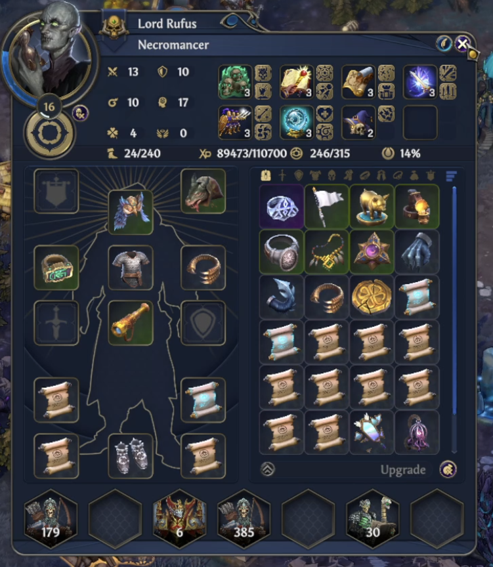The height and width of the screenshot is (567, 493).
Task: Select the equipped silver boots
Action: [131, 455]
